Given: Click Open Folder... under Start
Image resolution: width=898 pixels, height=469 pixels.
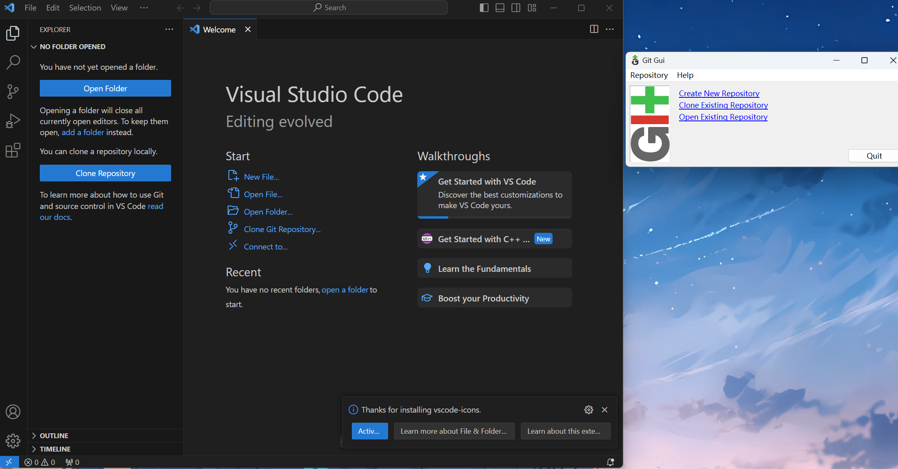Looking at the screenshot, I should pyautogui.click(x=268, y=212).
